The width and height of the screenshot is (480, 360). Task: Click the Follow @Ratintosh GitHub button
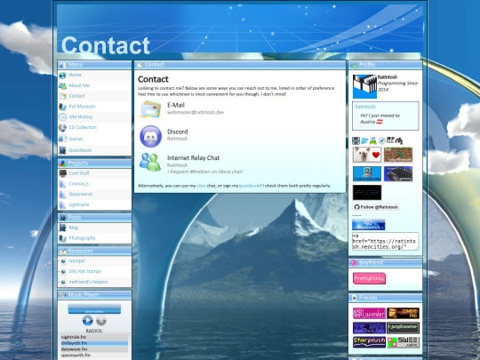click(376, 207)
